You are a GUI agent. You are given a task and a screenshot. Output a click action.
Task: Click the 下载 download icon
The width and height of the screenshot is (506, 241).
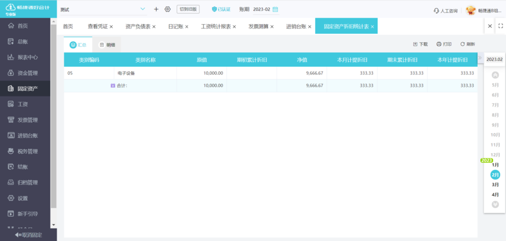pyautogui.click(x=415, y=44)
